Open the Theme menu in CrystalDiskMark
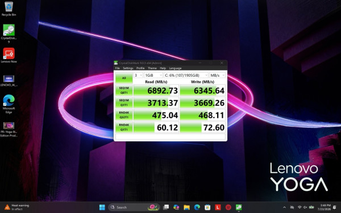Image resolution: width=341 pixels, height=213 pixels. [152, 68]
